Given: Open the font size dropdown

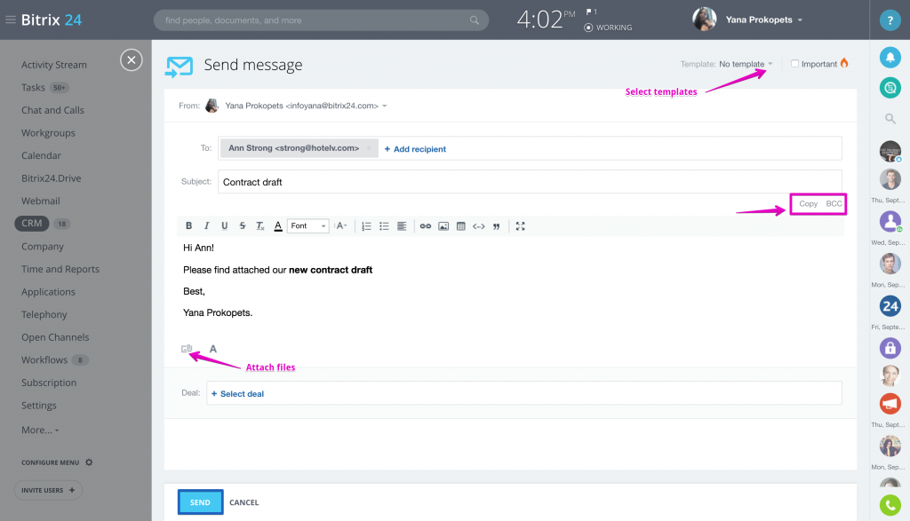Looking at the screenshot, I should 340,226.
